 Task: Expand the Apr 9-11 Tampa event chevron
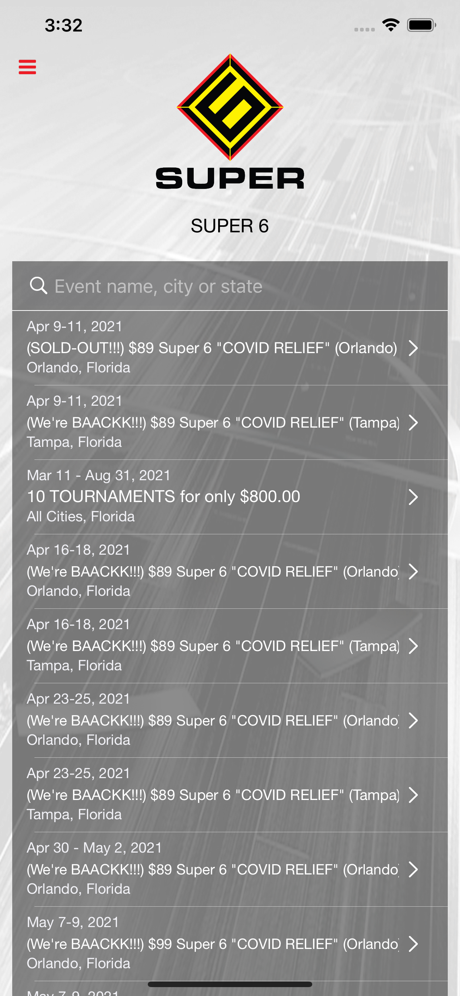click(413, 423)
